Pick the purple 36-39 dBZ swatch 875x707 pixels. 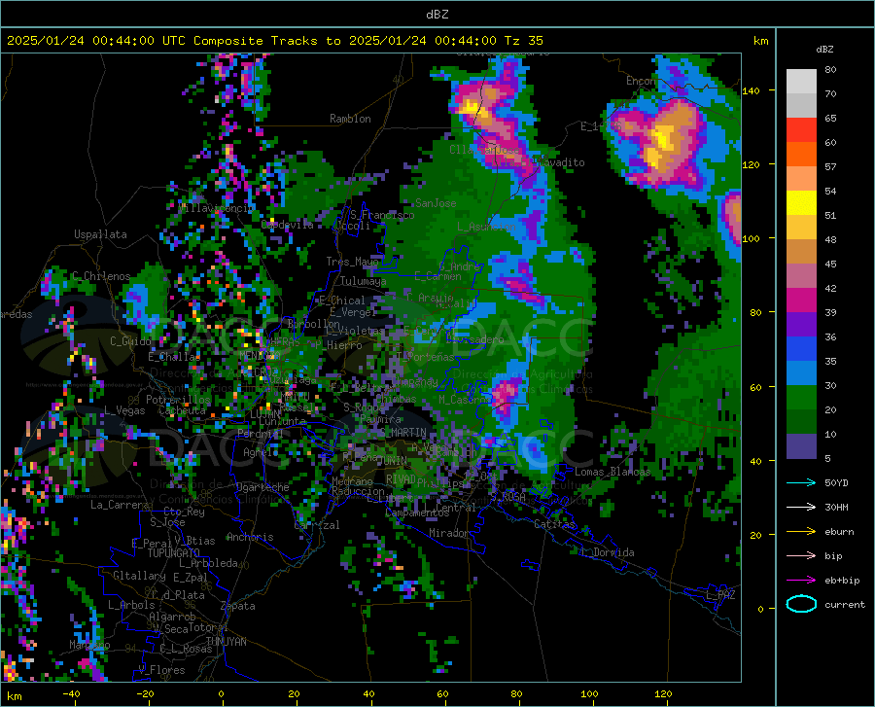(801, 325)
